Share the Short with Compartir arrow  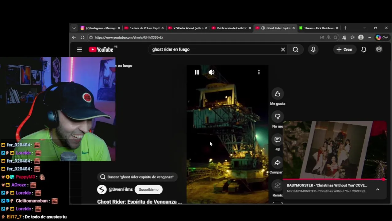coord(278,163)
